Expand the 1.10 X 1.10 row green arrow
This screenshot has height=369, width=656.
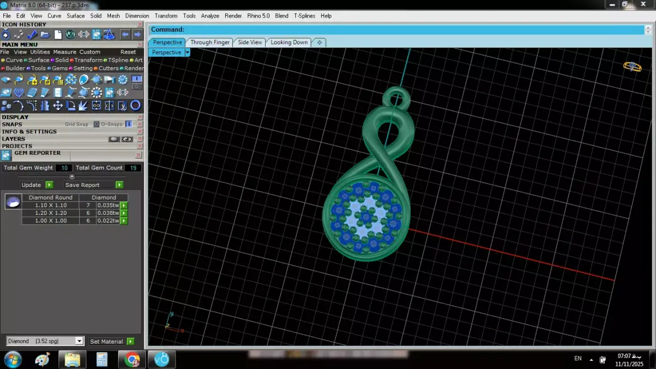point(124,205)
